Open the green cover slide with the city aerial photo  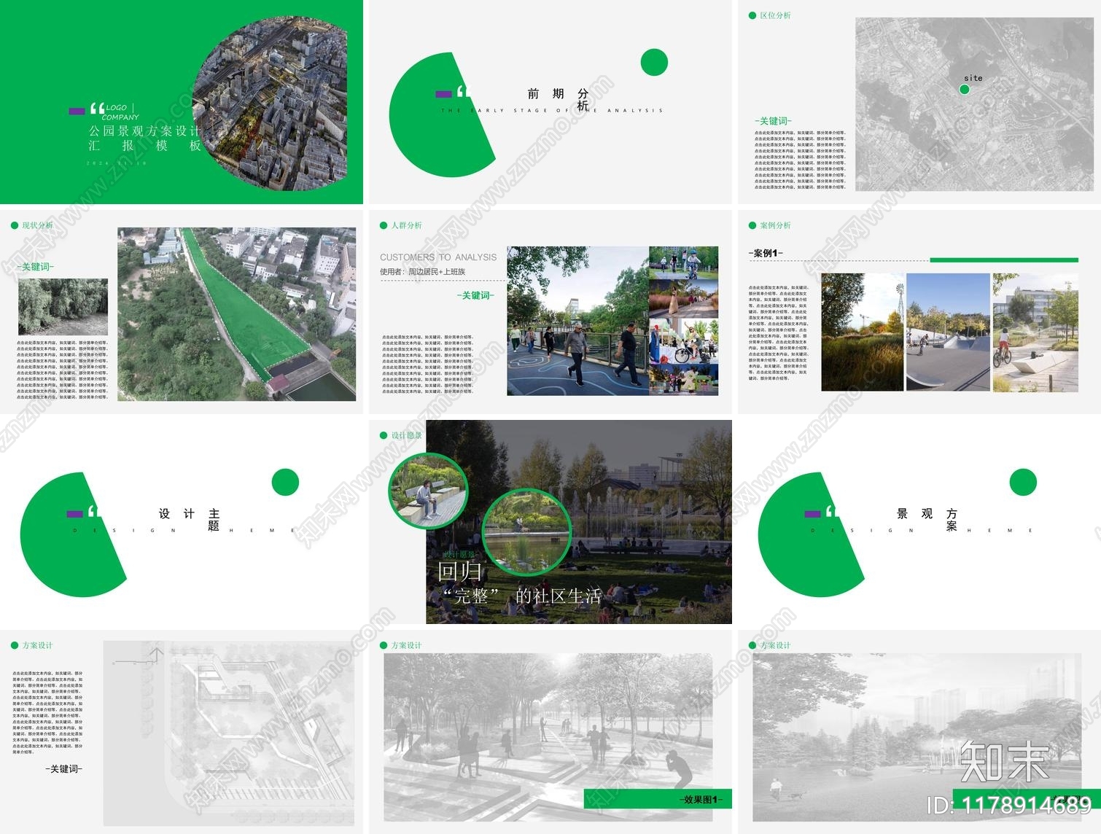[x=182, y=102]
